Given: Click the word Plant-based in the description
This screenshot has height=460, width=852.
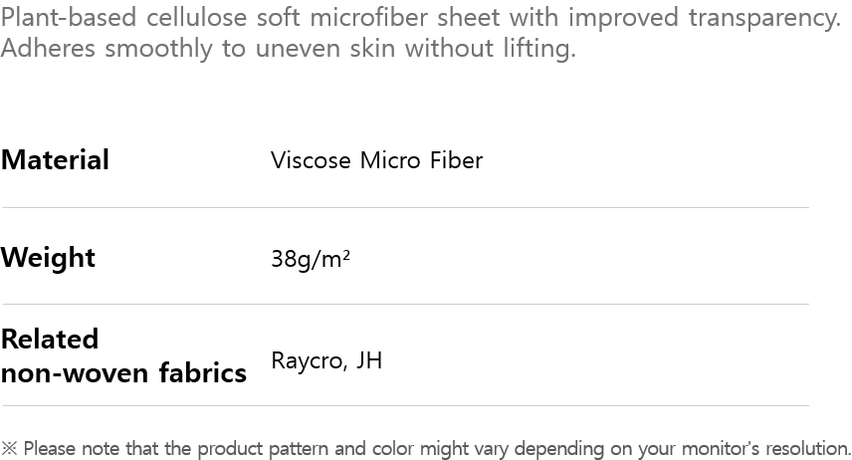Looking at the screenshot, I should coord(71,18).
